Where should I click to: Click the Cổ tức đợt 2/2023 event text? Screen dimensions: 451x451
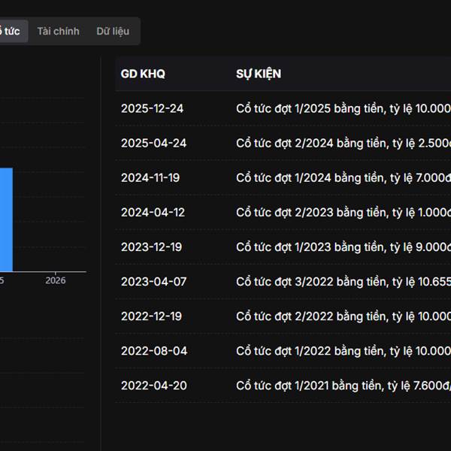coord(343,212)
